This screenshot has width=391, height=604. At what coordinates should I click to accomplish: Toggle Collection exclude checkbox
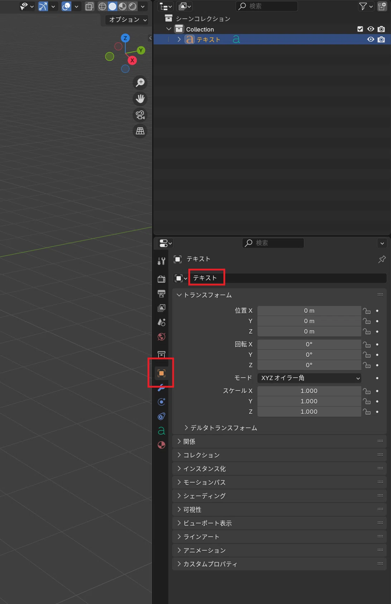[360, 29]
